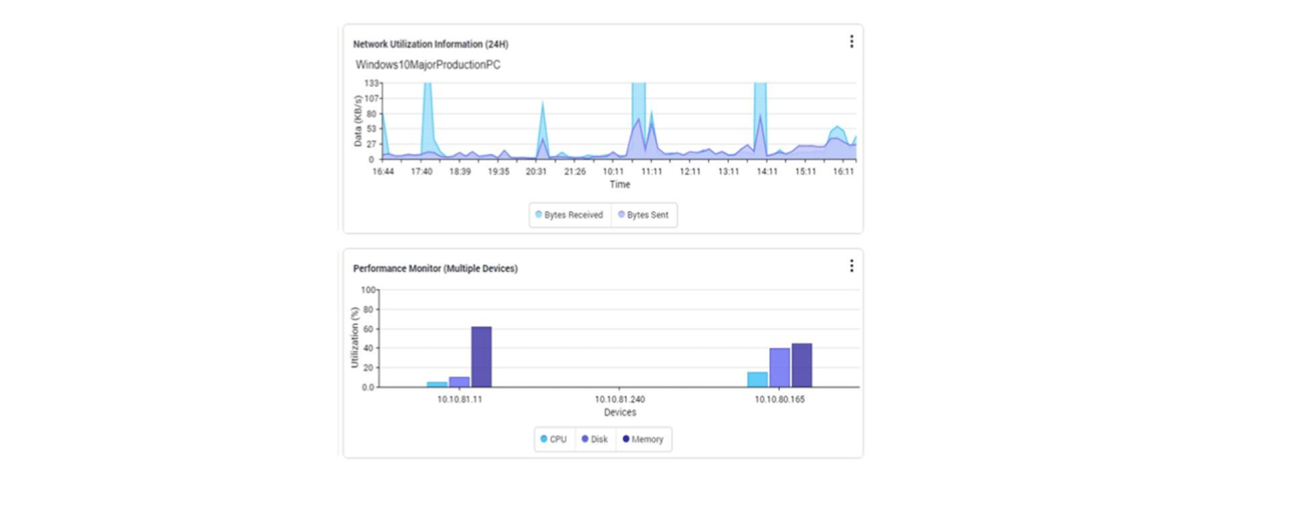
Task: Click the 10.10.81.11 device label
Action: (460, 399)
